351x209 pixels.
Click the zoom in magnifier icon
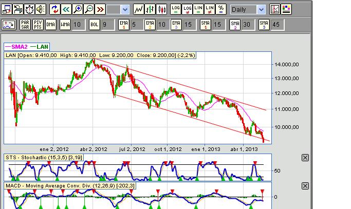[78, 9]
